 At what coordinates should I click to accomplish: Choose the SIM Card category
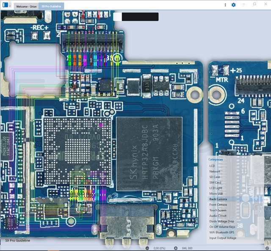pyautogui.click(x=215, y=183)
